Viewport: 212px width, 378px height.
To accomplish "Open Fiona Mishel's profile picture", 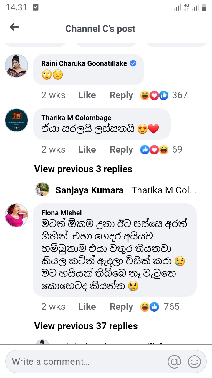I will (16, 215).
